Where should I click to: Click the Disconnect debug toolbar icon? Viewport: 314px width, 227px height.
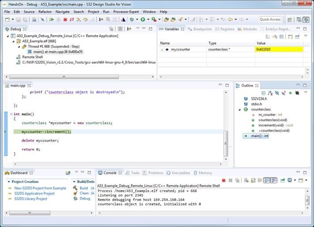point(72,20)
